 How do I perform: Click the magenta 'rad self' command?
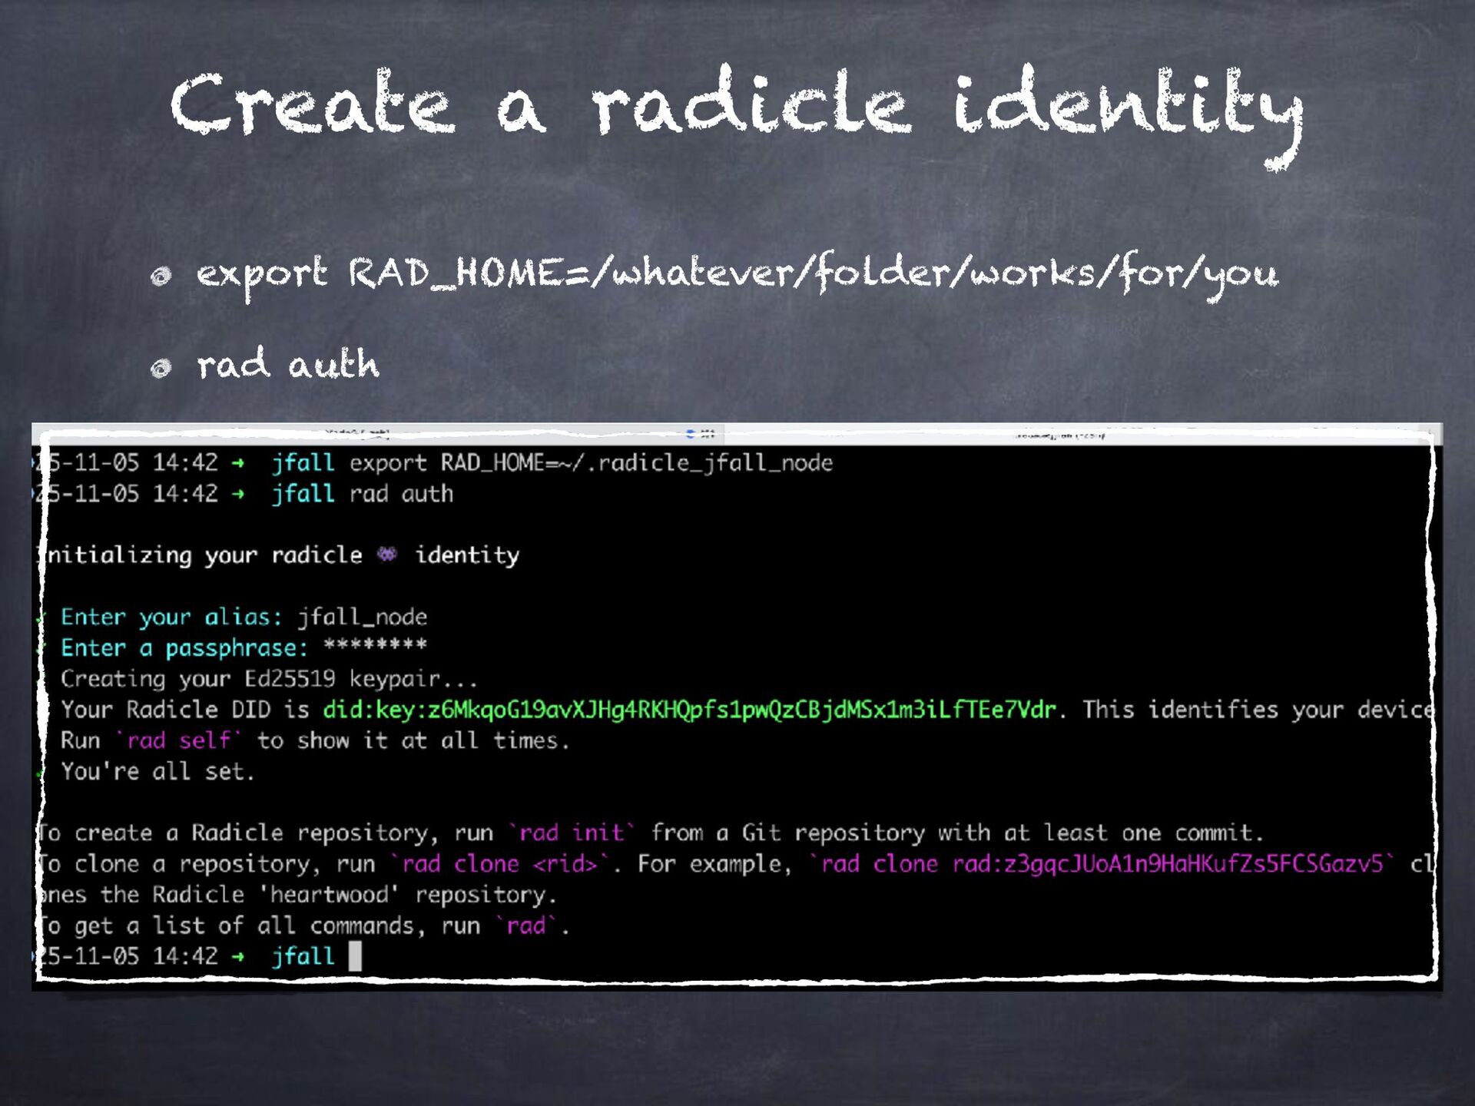[x=178, y=740]
